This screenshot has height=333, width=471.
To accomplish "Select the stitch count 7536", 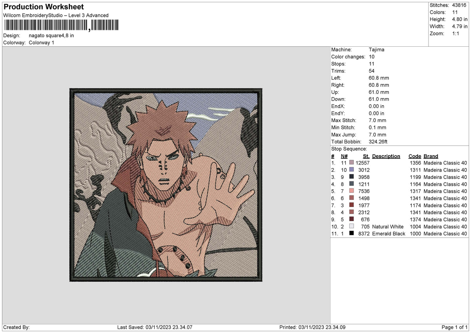I will tap(364, 191).
